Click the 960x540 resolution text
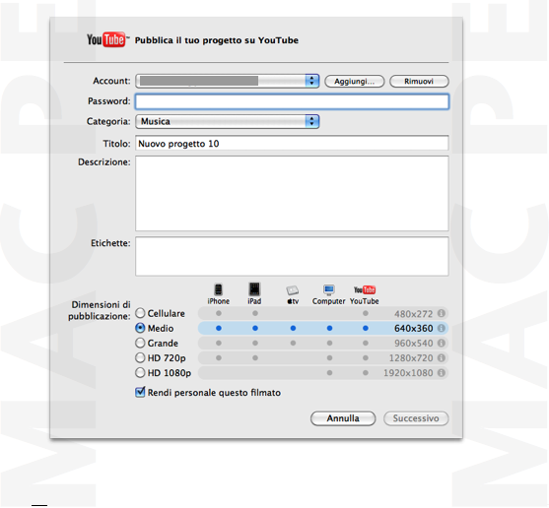This screenshot has width=549, height=508. tap(414, 343)
